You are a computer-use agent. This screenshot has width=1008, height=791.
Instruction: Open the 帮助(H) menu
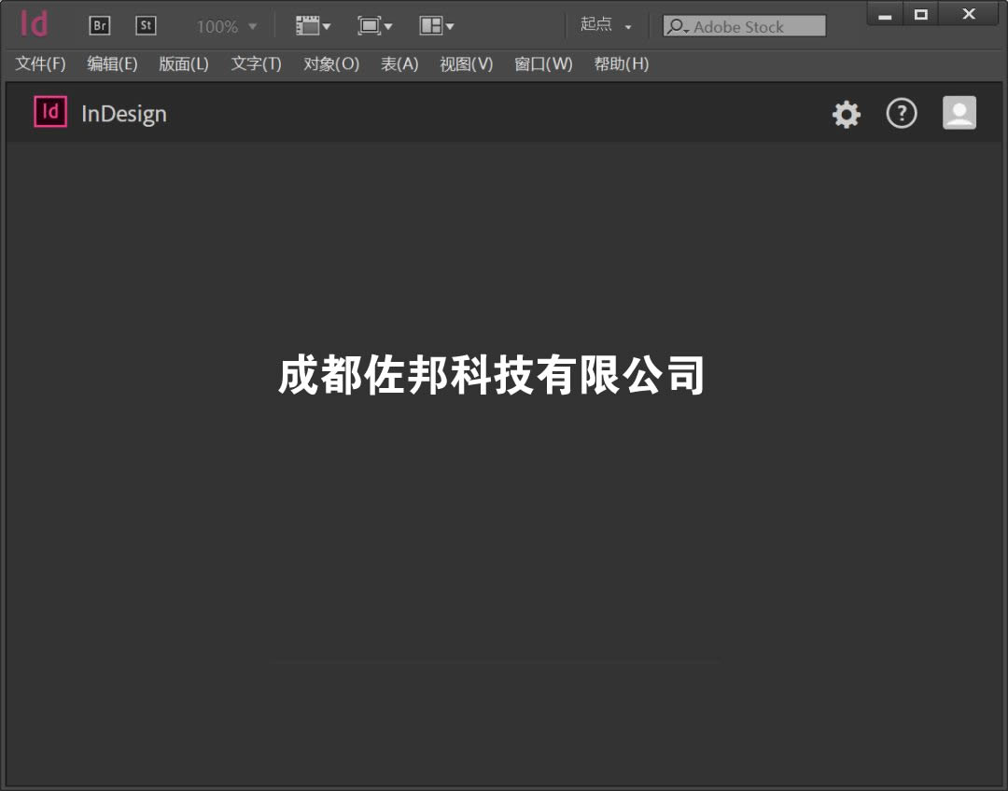click(622, 64)
